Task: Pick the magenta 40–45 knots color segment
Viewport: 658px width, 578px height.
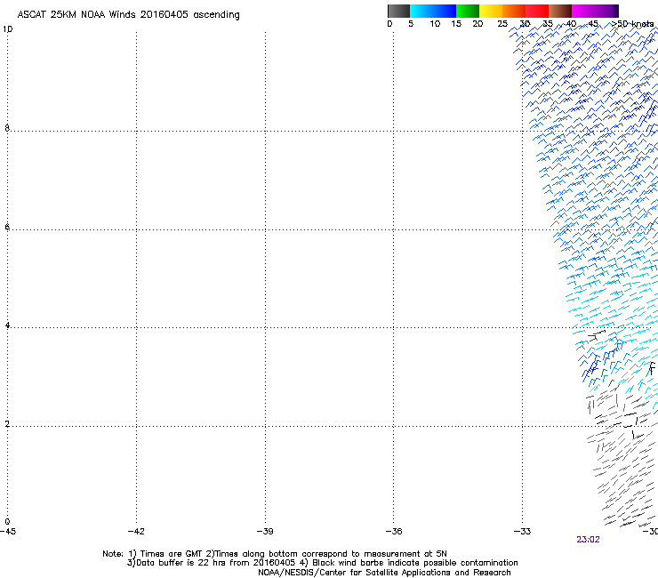Action: point(583,11)
